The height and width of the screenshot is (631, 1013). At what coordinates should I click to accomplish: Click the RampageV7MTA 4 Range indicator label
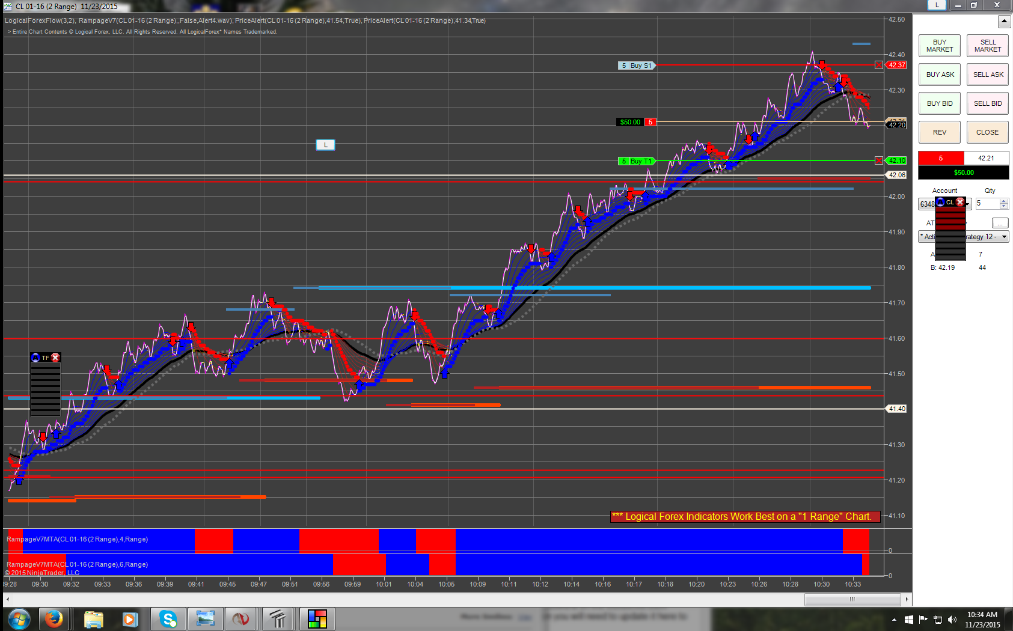click(x=77, y=539)
